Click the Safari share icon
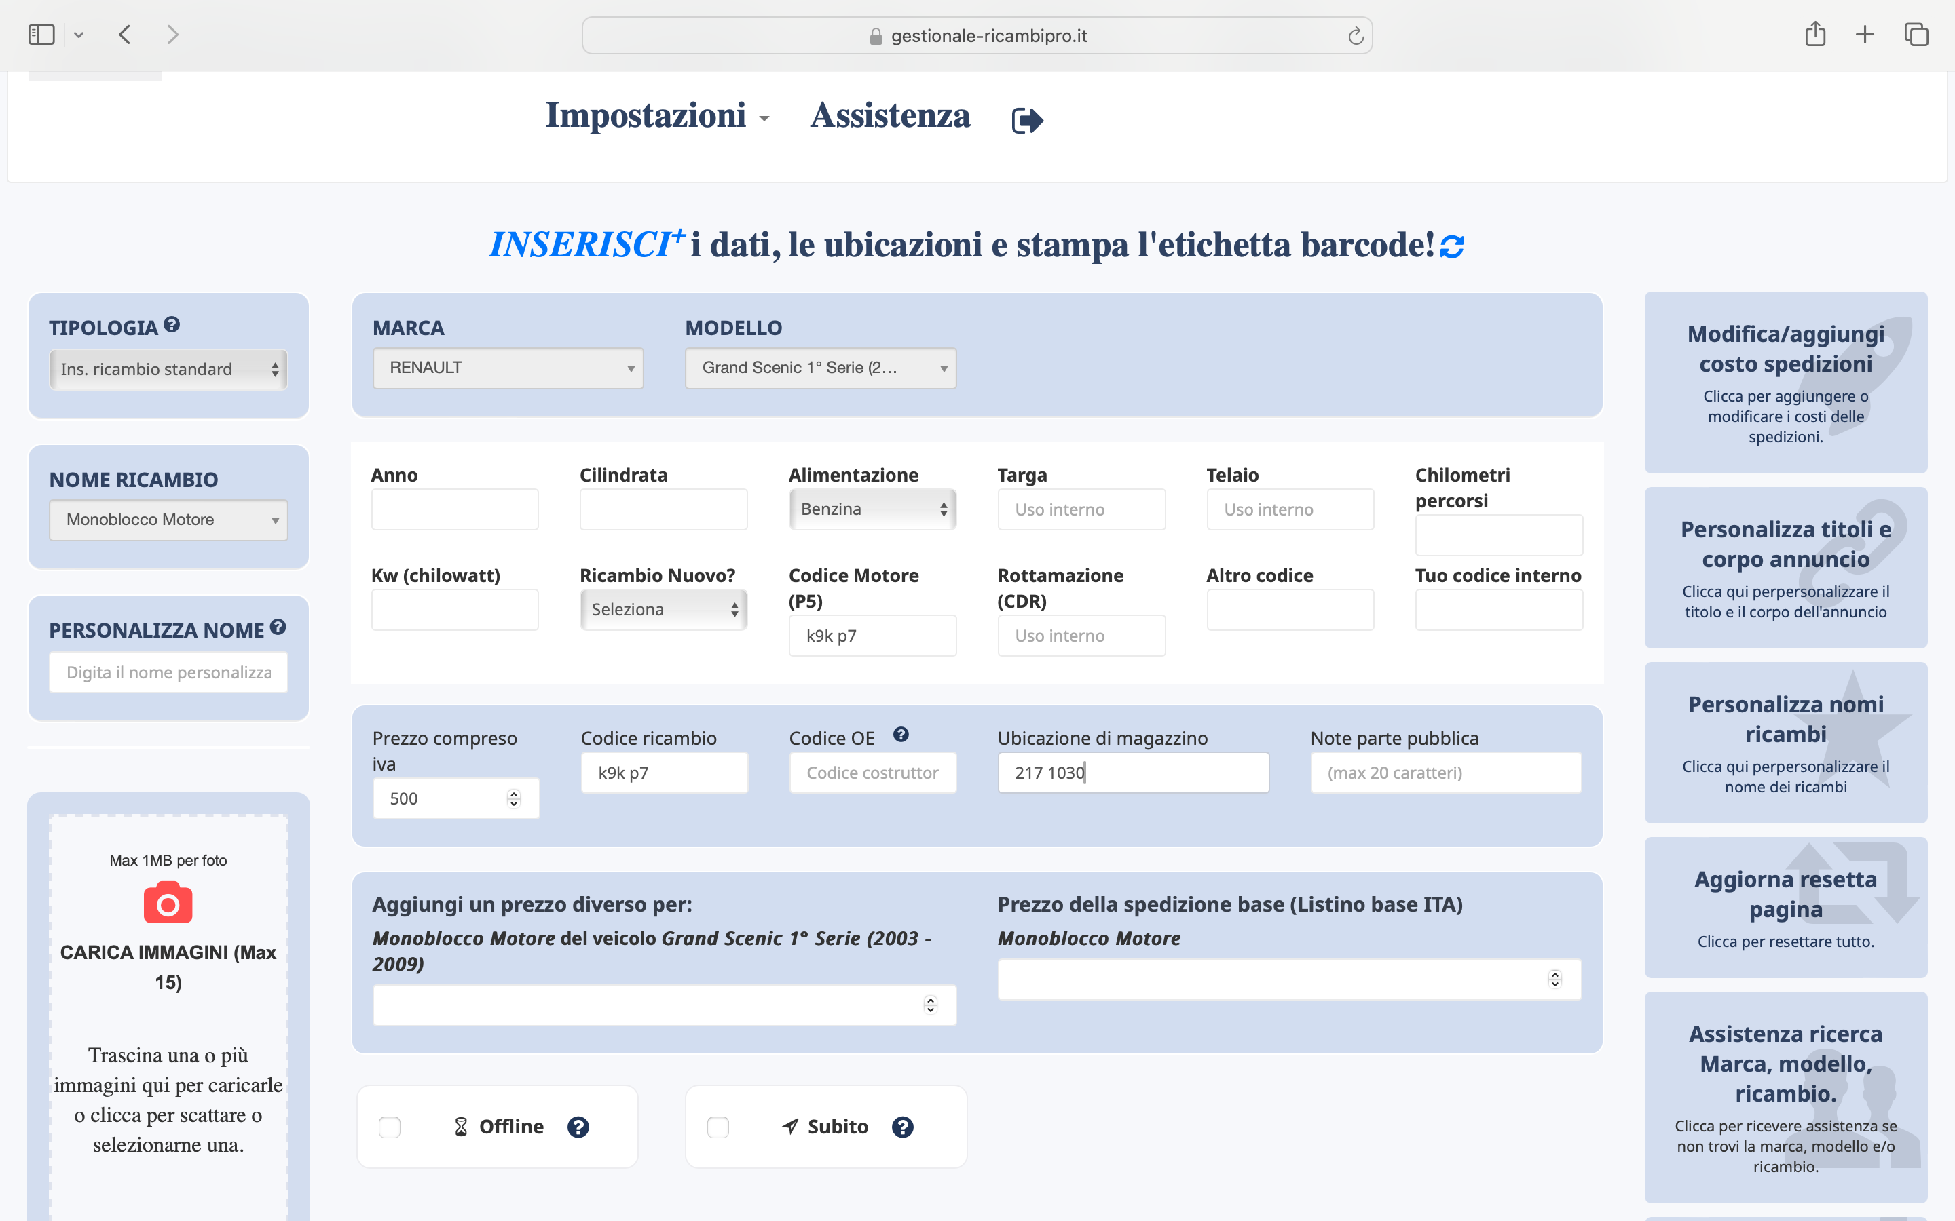 pyautogui.click(x=1815, y=34)
